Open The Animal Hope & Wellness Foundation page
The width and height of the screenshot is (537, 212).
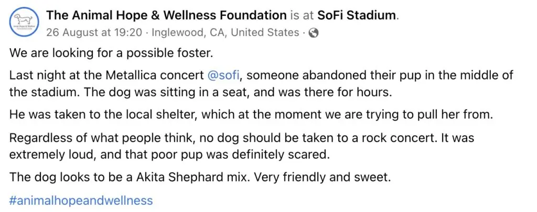click(x=166, y=15)
